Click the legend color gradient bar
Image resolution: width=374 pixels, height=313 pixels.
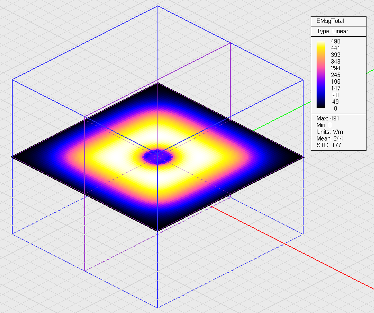(x=321, y=74)
